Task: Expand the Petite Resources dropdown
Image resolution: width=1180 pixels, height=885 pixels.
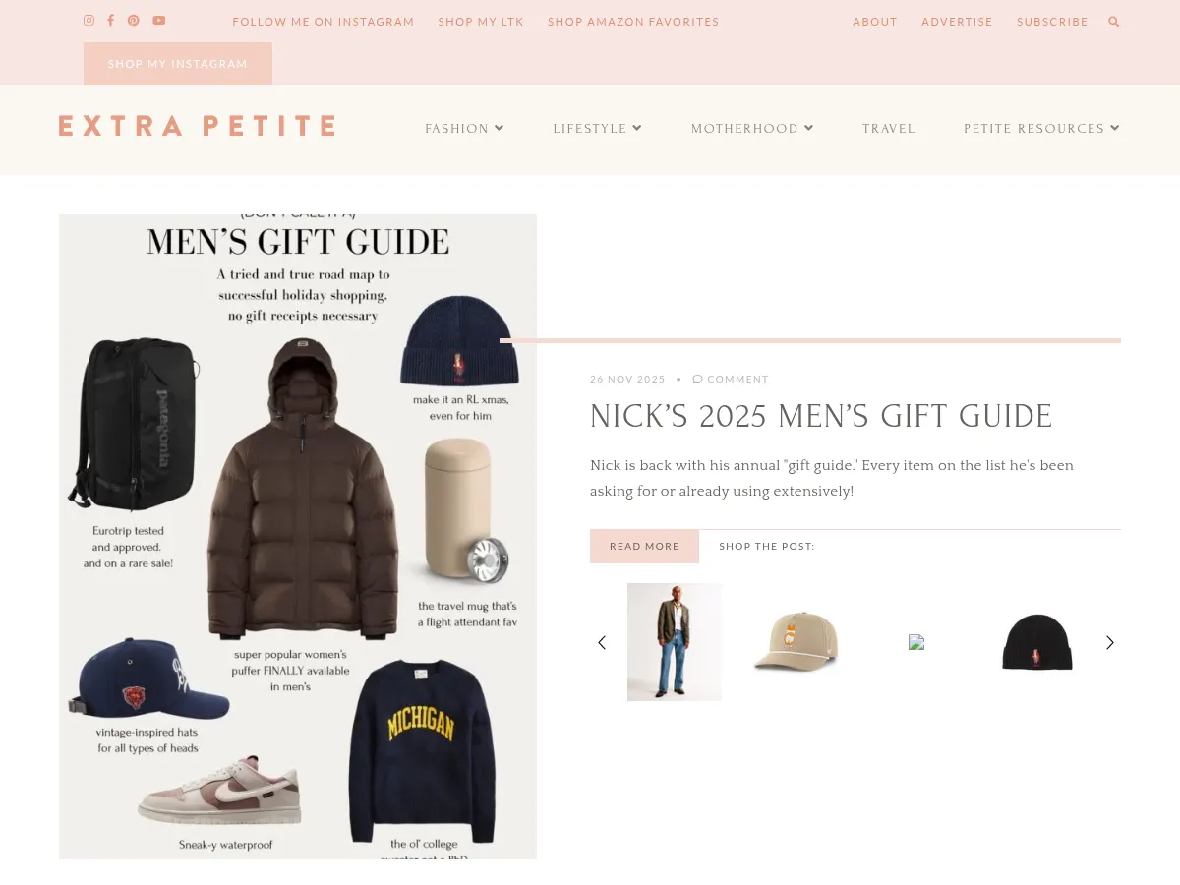Action: (x=1041, y=129)
